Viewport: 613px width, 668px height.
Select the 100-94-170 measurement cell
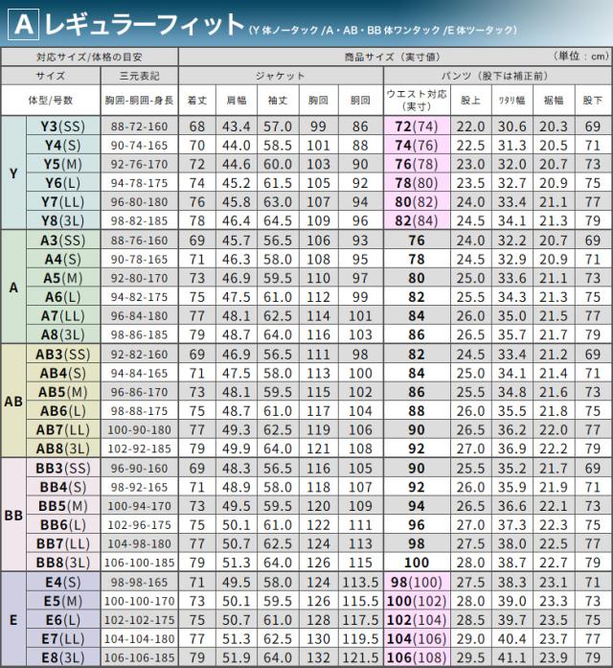tap(139, 506)
